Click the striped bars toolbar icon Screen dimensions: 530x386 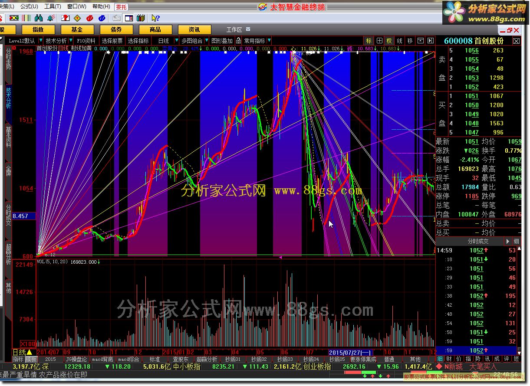tap(26, 18)
